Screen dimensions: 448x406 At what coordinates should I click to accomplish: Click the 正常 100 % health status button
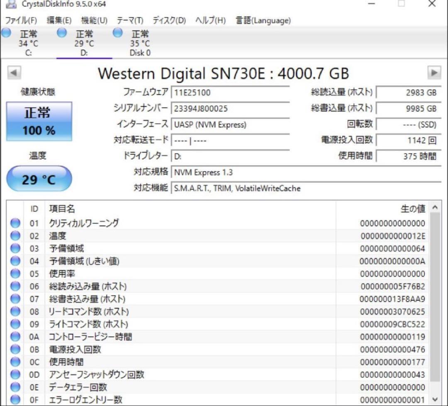click(x=39, y=121)
